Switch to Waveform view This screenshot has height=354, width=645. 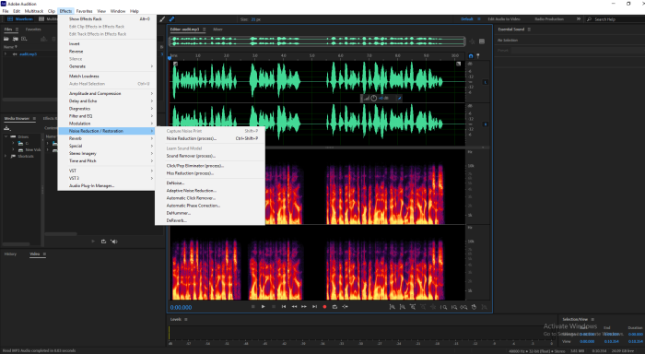pyautogui.click(x=20, y=19)
